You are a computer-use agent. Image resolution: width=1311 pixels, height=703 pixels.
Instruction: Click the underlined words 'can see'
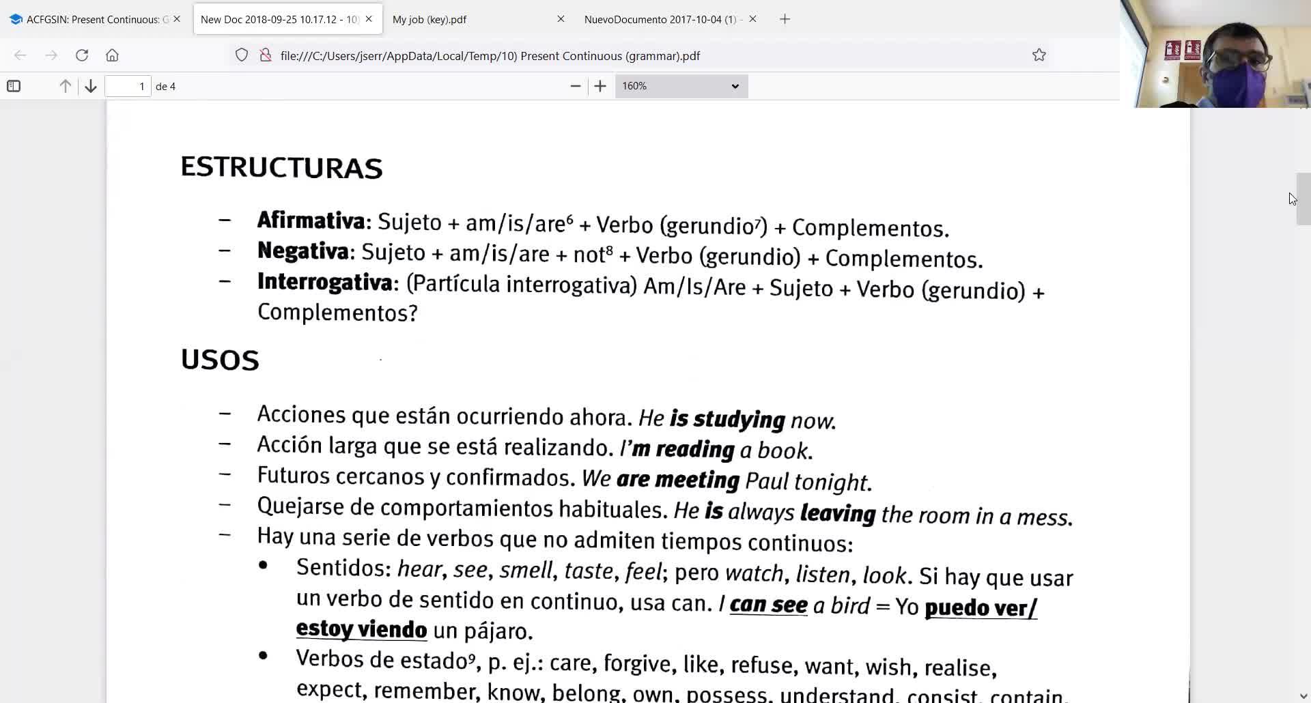click(x=769, y=605)
